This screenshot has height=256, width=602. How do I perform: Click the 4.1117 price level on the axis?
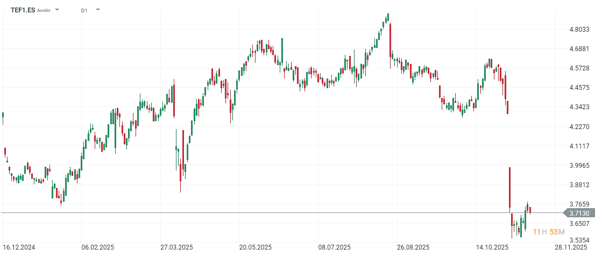(x=580, y=146)
